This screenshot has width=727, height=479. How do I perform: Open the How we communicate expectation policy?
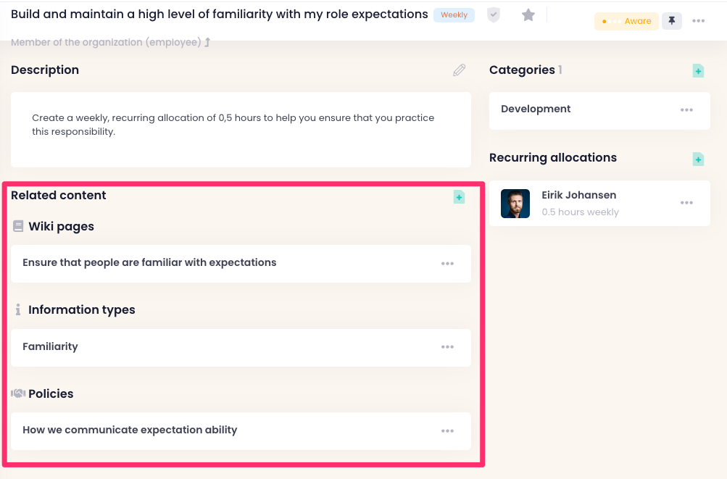[130, 430]
